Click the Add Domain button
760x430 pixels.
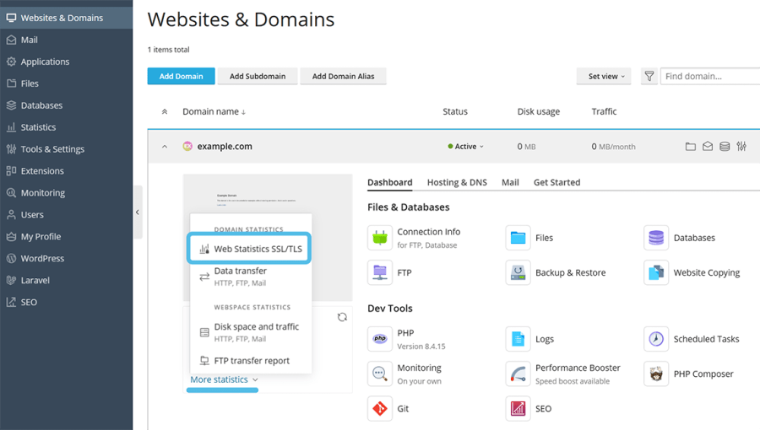pyautogui.click(x=181, y=76)
